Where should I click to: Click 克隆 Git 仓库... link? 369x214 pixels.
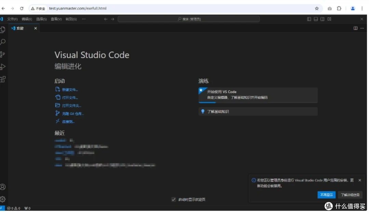73,114
